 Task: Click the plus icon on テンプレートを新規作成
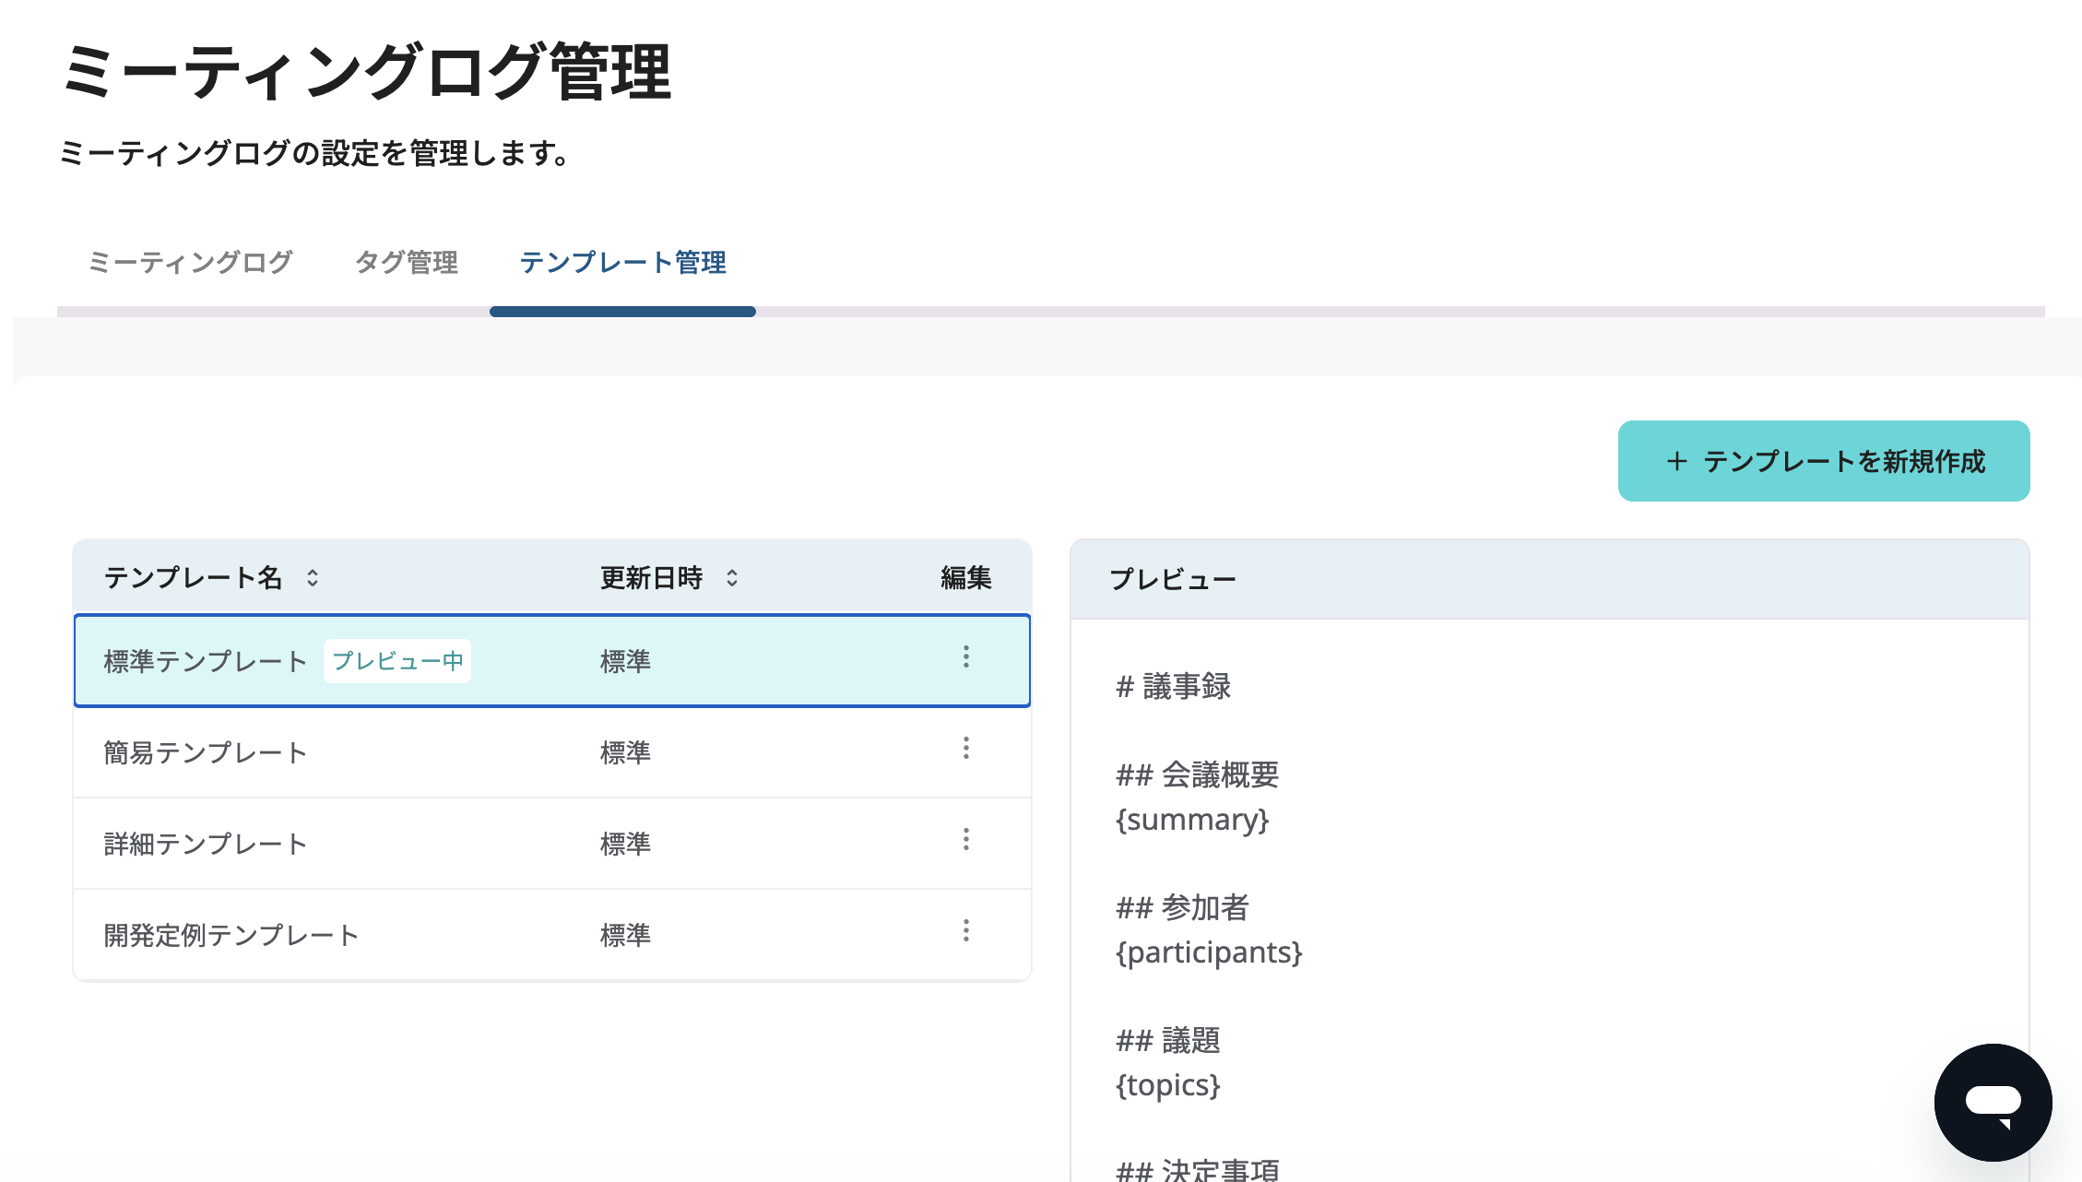[x=1678, y=461]
